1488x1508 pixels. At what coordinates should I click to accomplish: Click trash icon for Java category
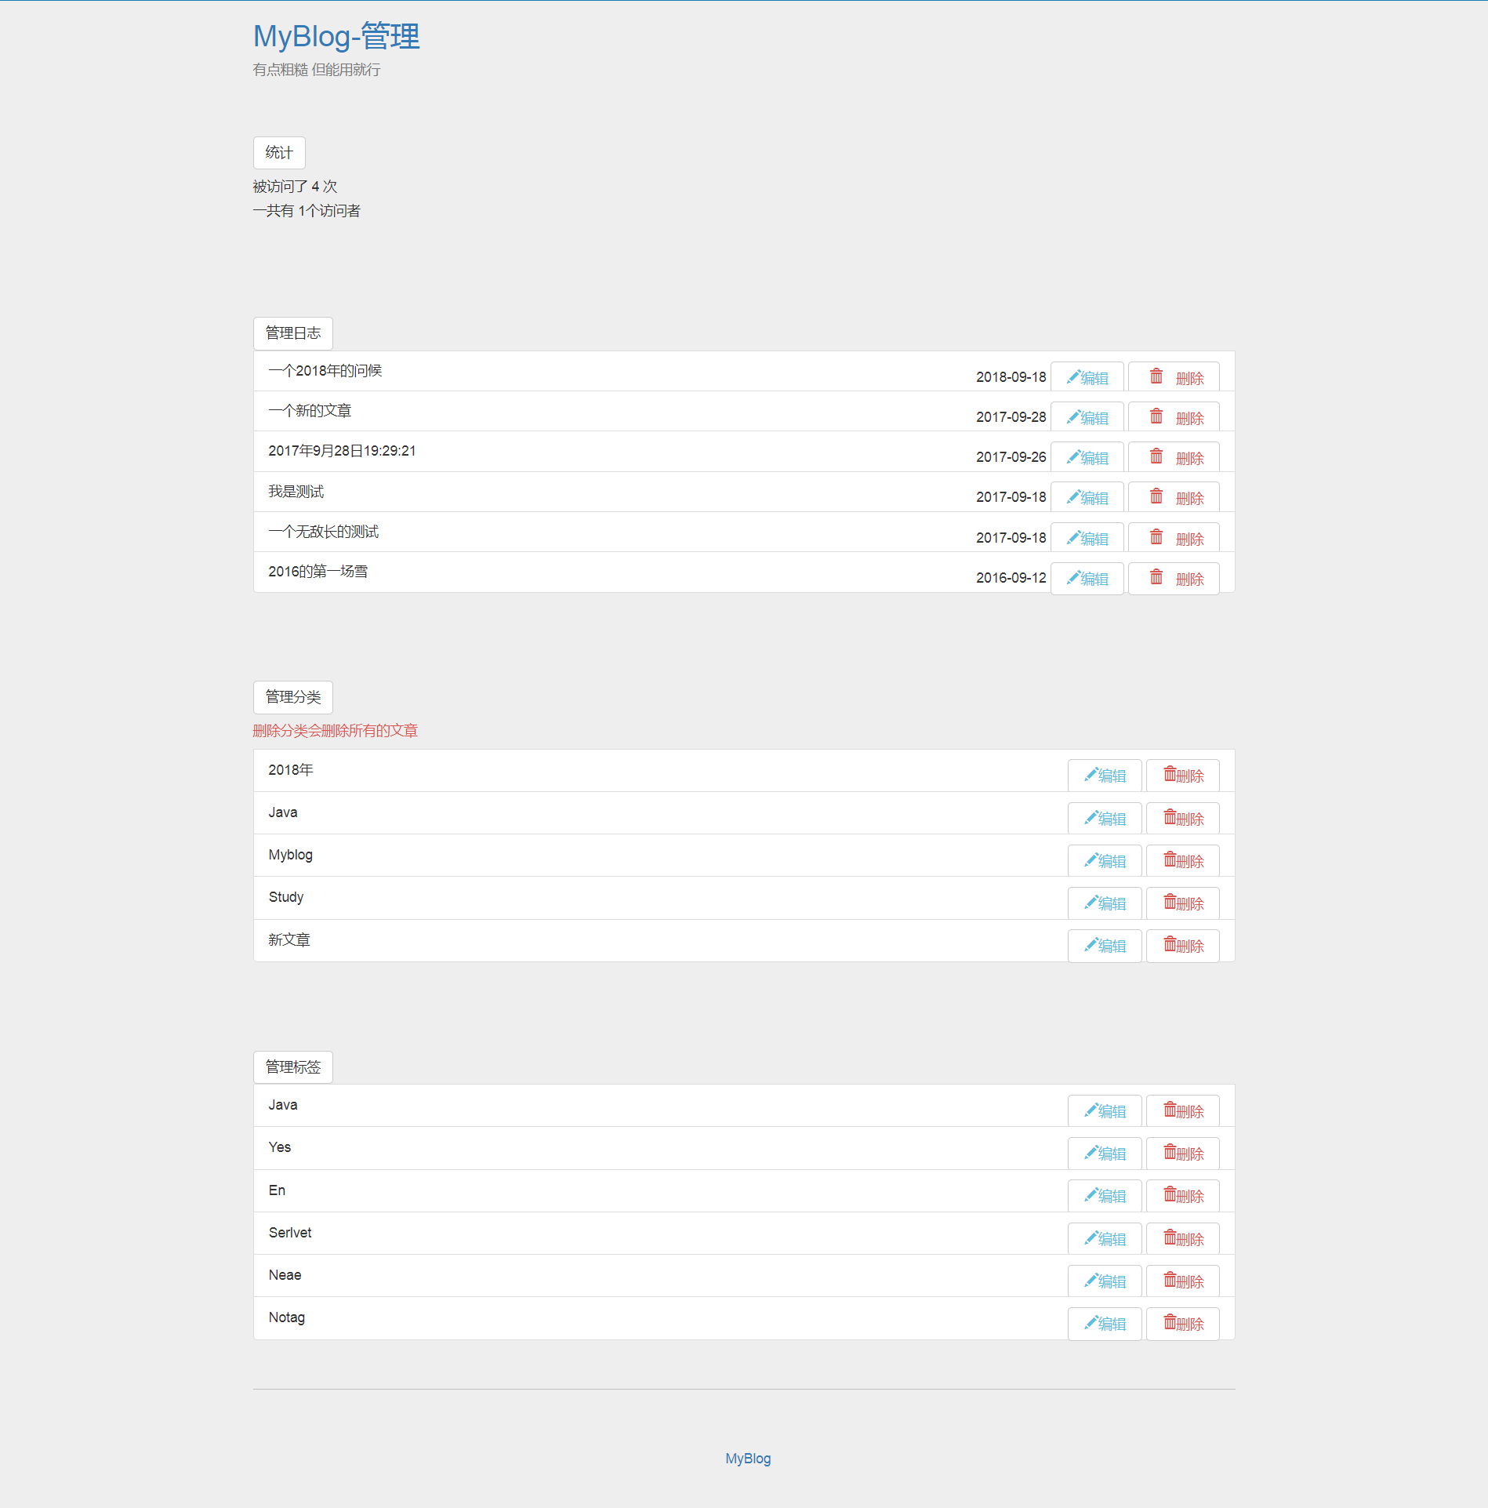tap(1169, 817)
